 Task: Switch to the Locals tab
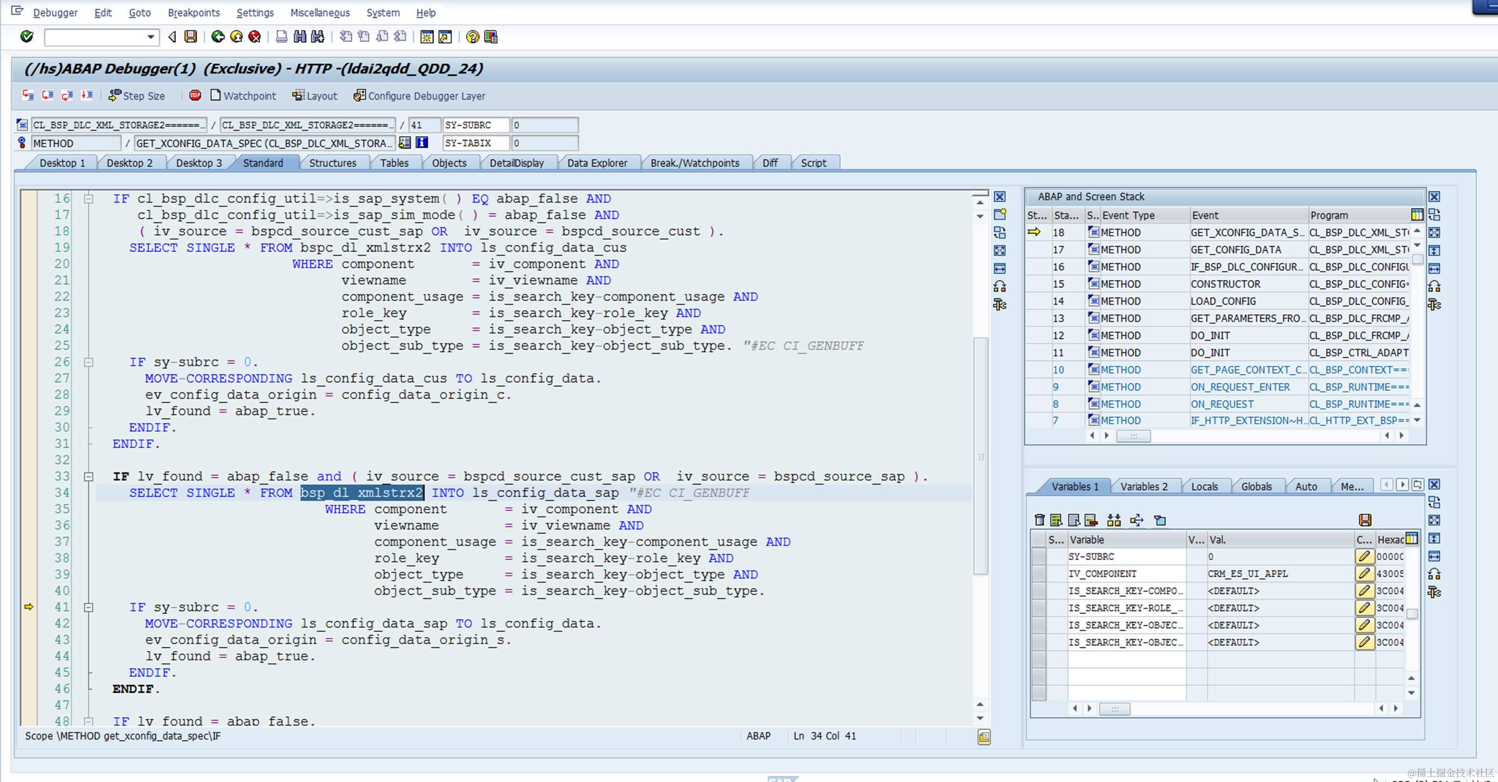[1204, 487]
